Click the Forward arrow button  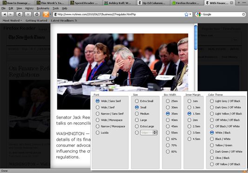pyautogui.click(x=11, y=14)
